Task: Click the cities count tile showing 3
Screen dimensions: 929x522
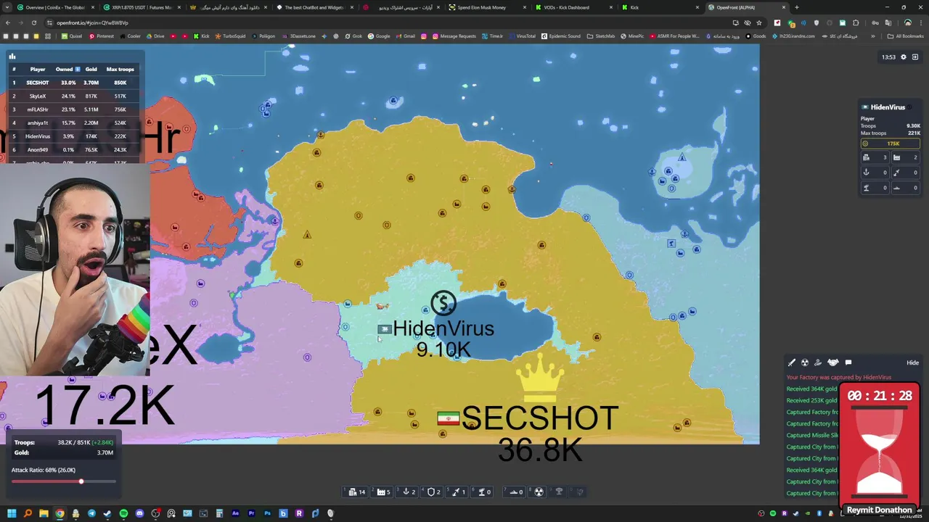Action: 875,157
